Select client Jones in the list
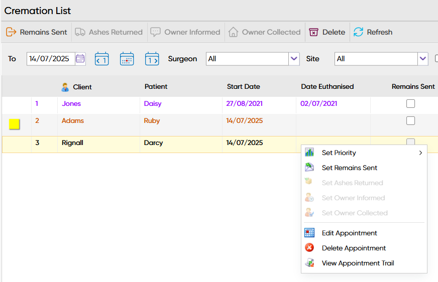 point(71,103)
